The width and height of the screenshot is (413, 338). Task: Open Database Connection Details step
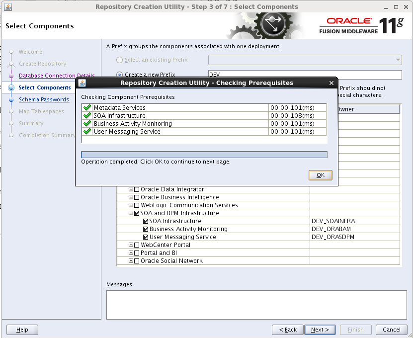coord(56,76)
